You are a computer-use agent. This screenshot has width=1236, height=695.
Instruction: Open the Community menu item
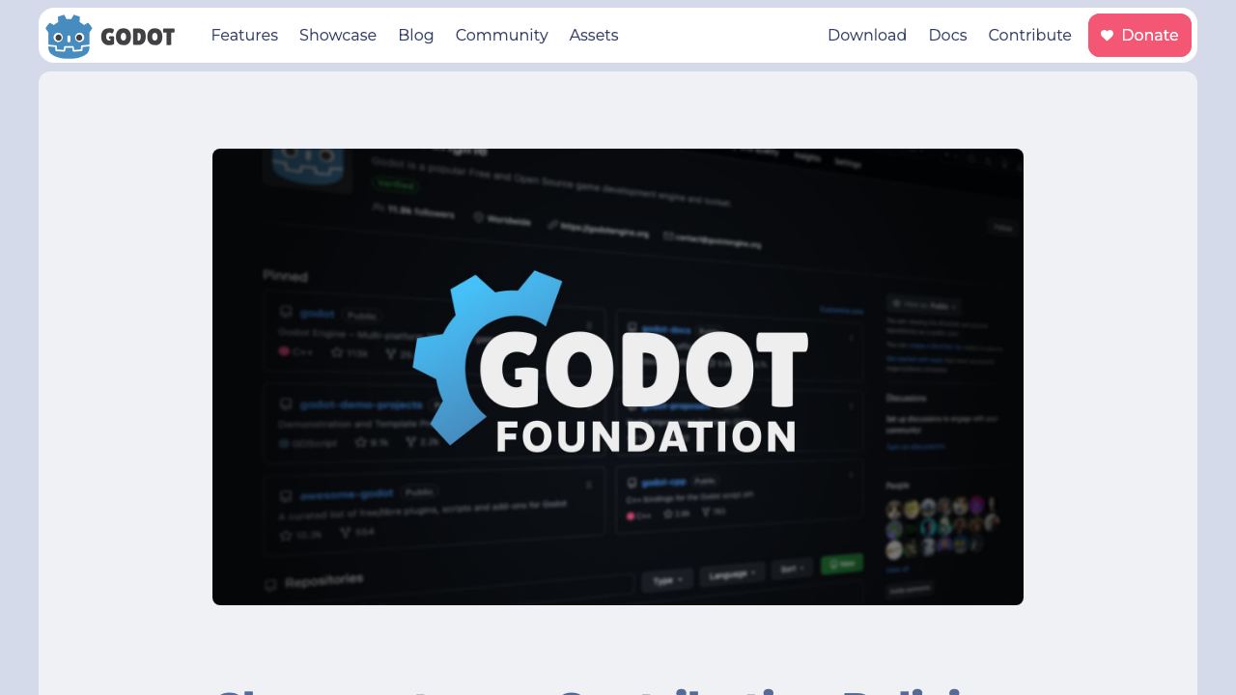[502, 36]
